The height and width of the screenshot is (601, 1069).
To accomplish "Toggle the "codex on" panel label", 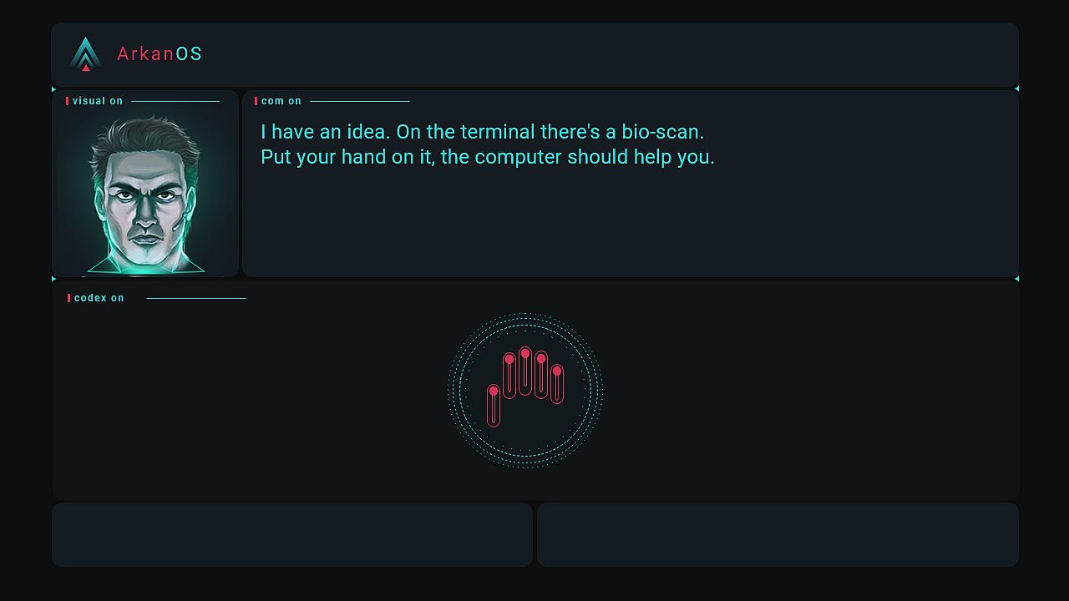I will (x=99, y=298).
